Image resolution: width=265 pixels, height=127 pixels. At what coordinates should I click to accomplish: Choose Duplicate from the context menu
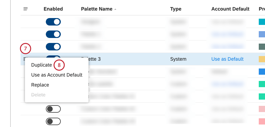[x=41, y=65]
